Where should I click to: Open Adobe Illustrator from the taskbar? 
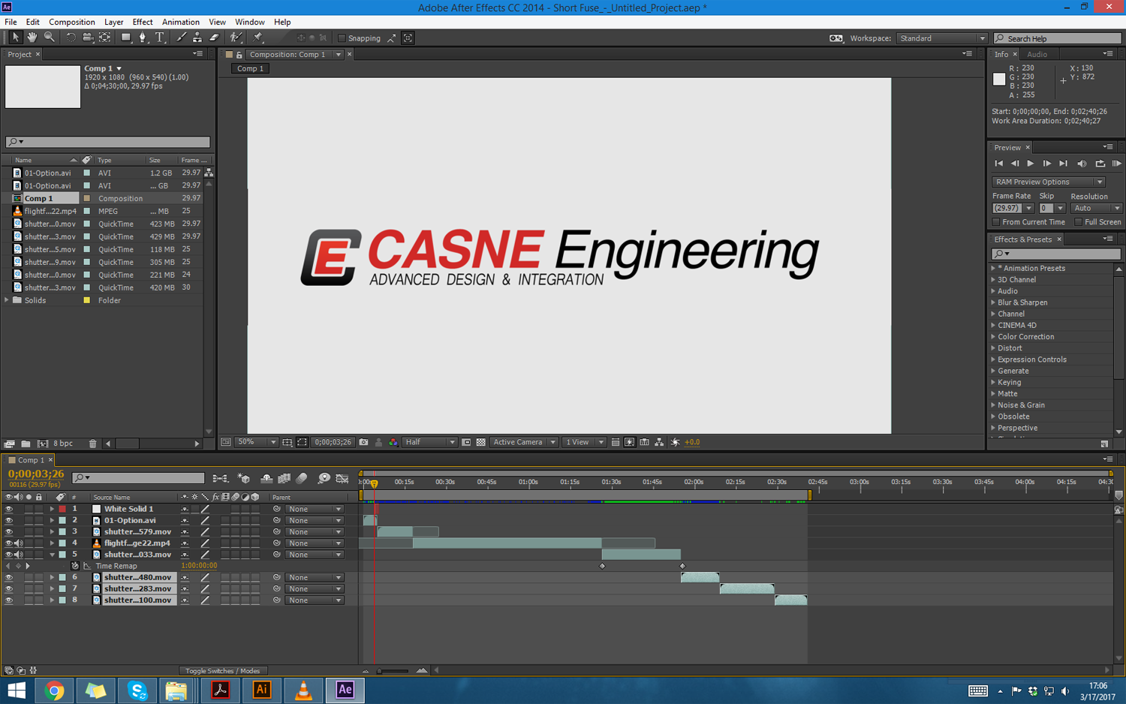pos(262,690)
